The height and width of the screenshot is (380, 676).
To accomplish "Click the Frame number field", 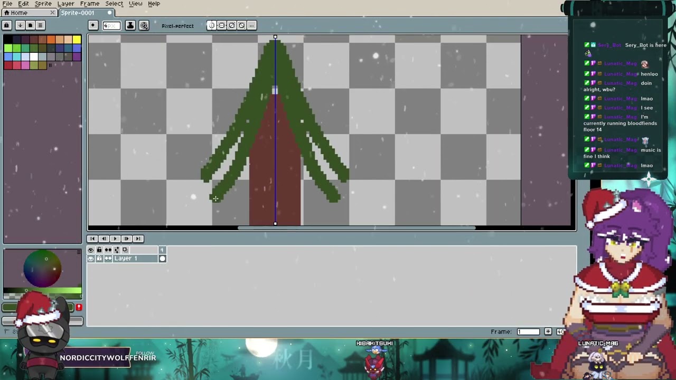I will pyautogui.click(x=528, y=331).
